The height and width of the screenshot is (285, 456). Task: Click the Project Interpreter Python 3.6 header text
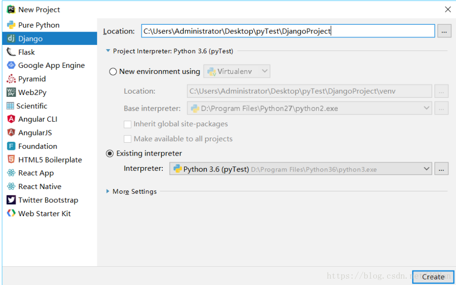pos(173,51)
